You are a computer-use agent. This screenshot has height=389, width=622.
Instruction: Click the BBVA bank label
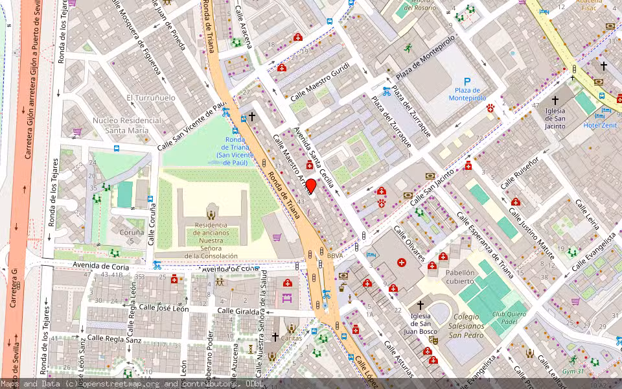pyautogui.click(x=335, y=256)
